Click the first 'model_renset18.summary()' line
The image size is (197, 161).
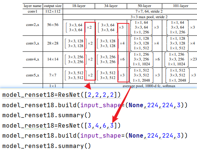click(46, 115)
